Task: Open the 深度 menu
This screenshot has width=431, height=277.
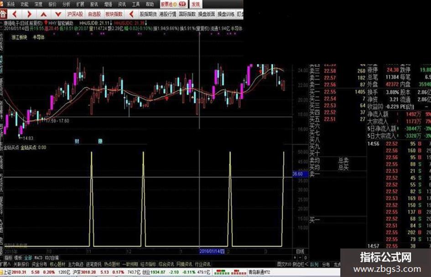Action: 38,4
